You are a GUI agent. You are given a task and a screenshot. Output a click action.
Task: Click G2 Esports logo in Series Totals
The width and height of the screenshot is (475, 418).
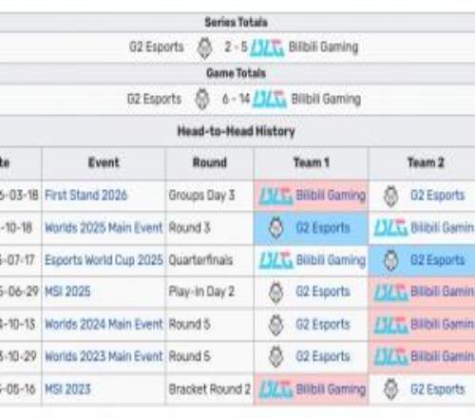click(x=204, y=48)
